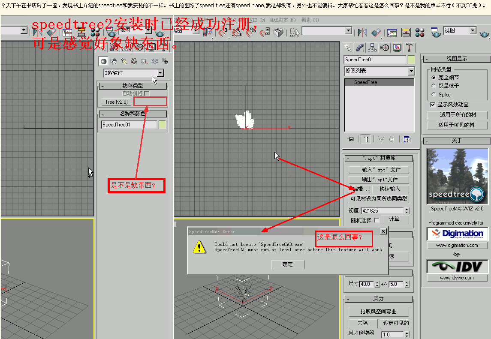This screenshot has height=339, width=491.
Task: Open Curve Editor in right screenshot toolbar
Action: point(392,33)
